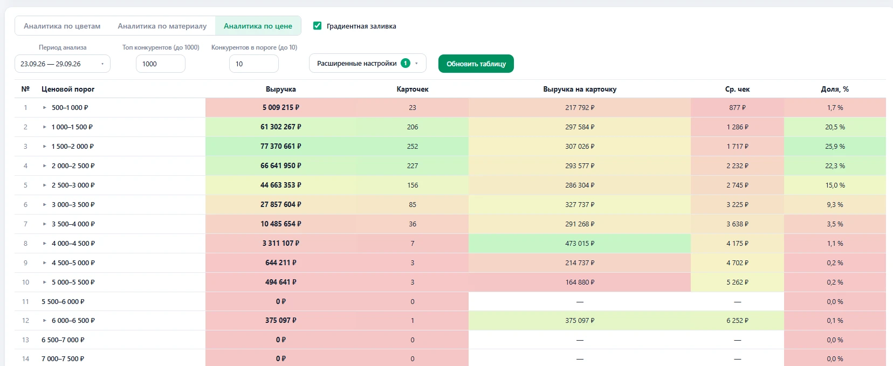Expand the 2 500–3 000 ₽ price row

(x=45, y=185)
